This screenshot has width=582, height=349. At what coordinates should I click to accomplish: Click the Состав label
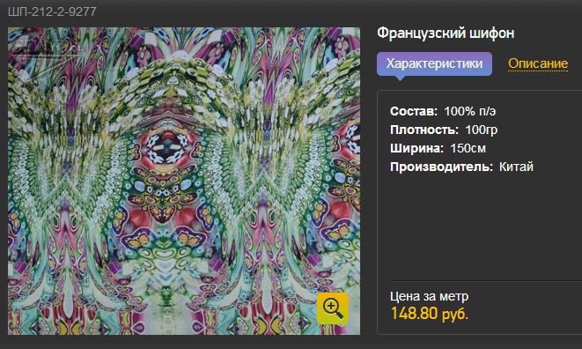pyautogui.click(x=414, y=111)
